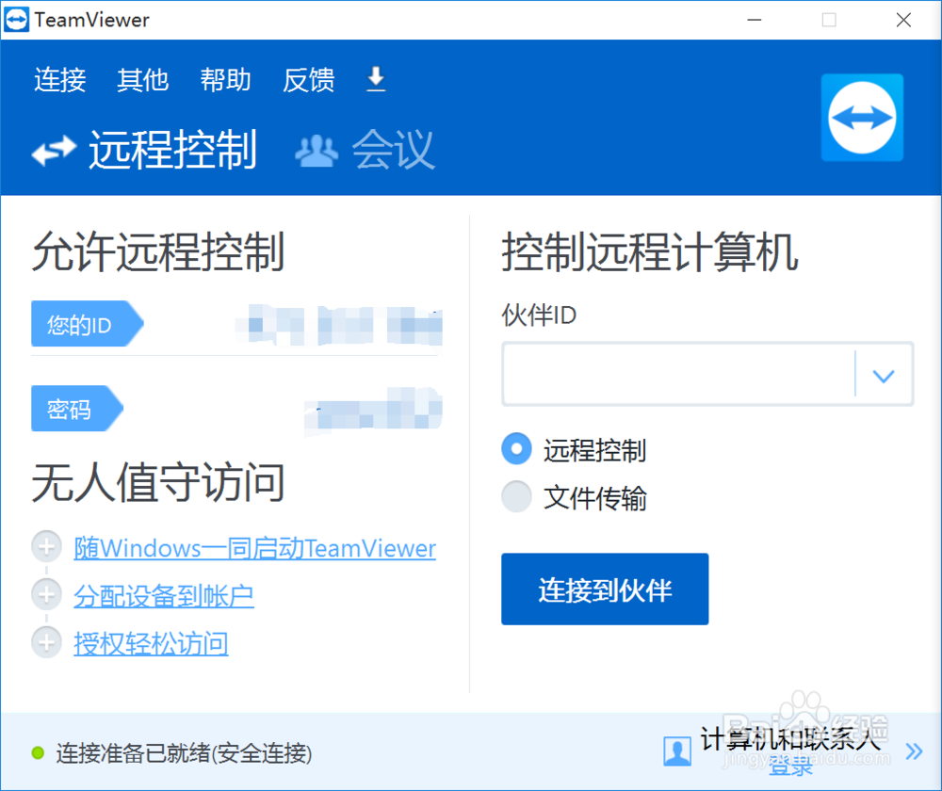This screenshot has width=942, height=791.
Task: Click the download update arrow icon
Action: 376,80
